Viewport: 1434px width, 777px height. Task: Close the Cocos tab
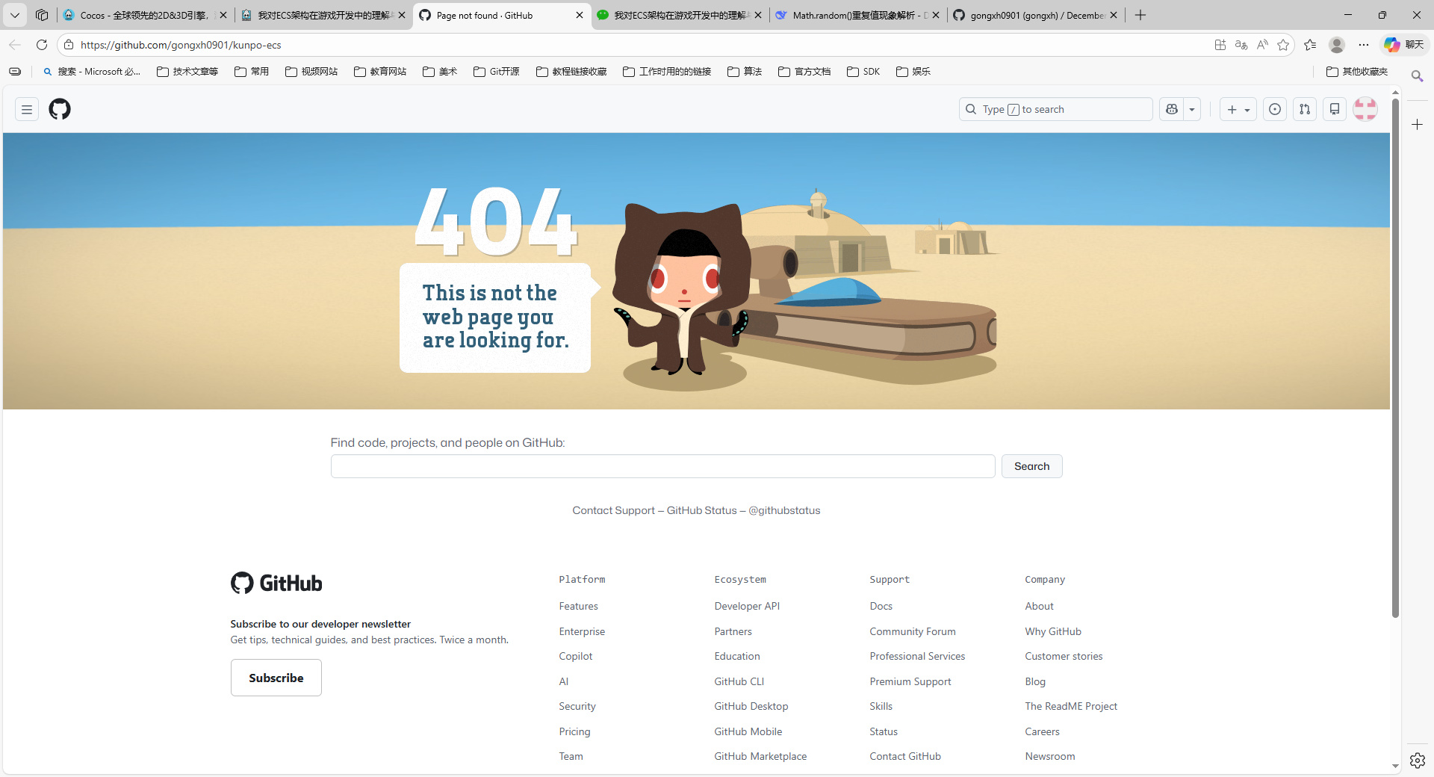[223, 15]
